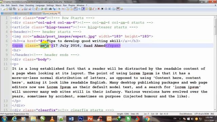Click the Copy toolbar icon
The width and height of the screenshot is (217, 122).
pyautogui.click(x=34, y=9)
